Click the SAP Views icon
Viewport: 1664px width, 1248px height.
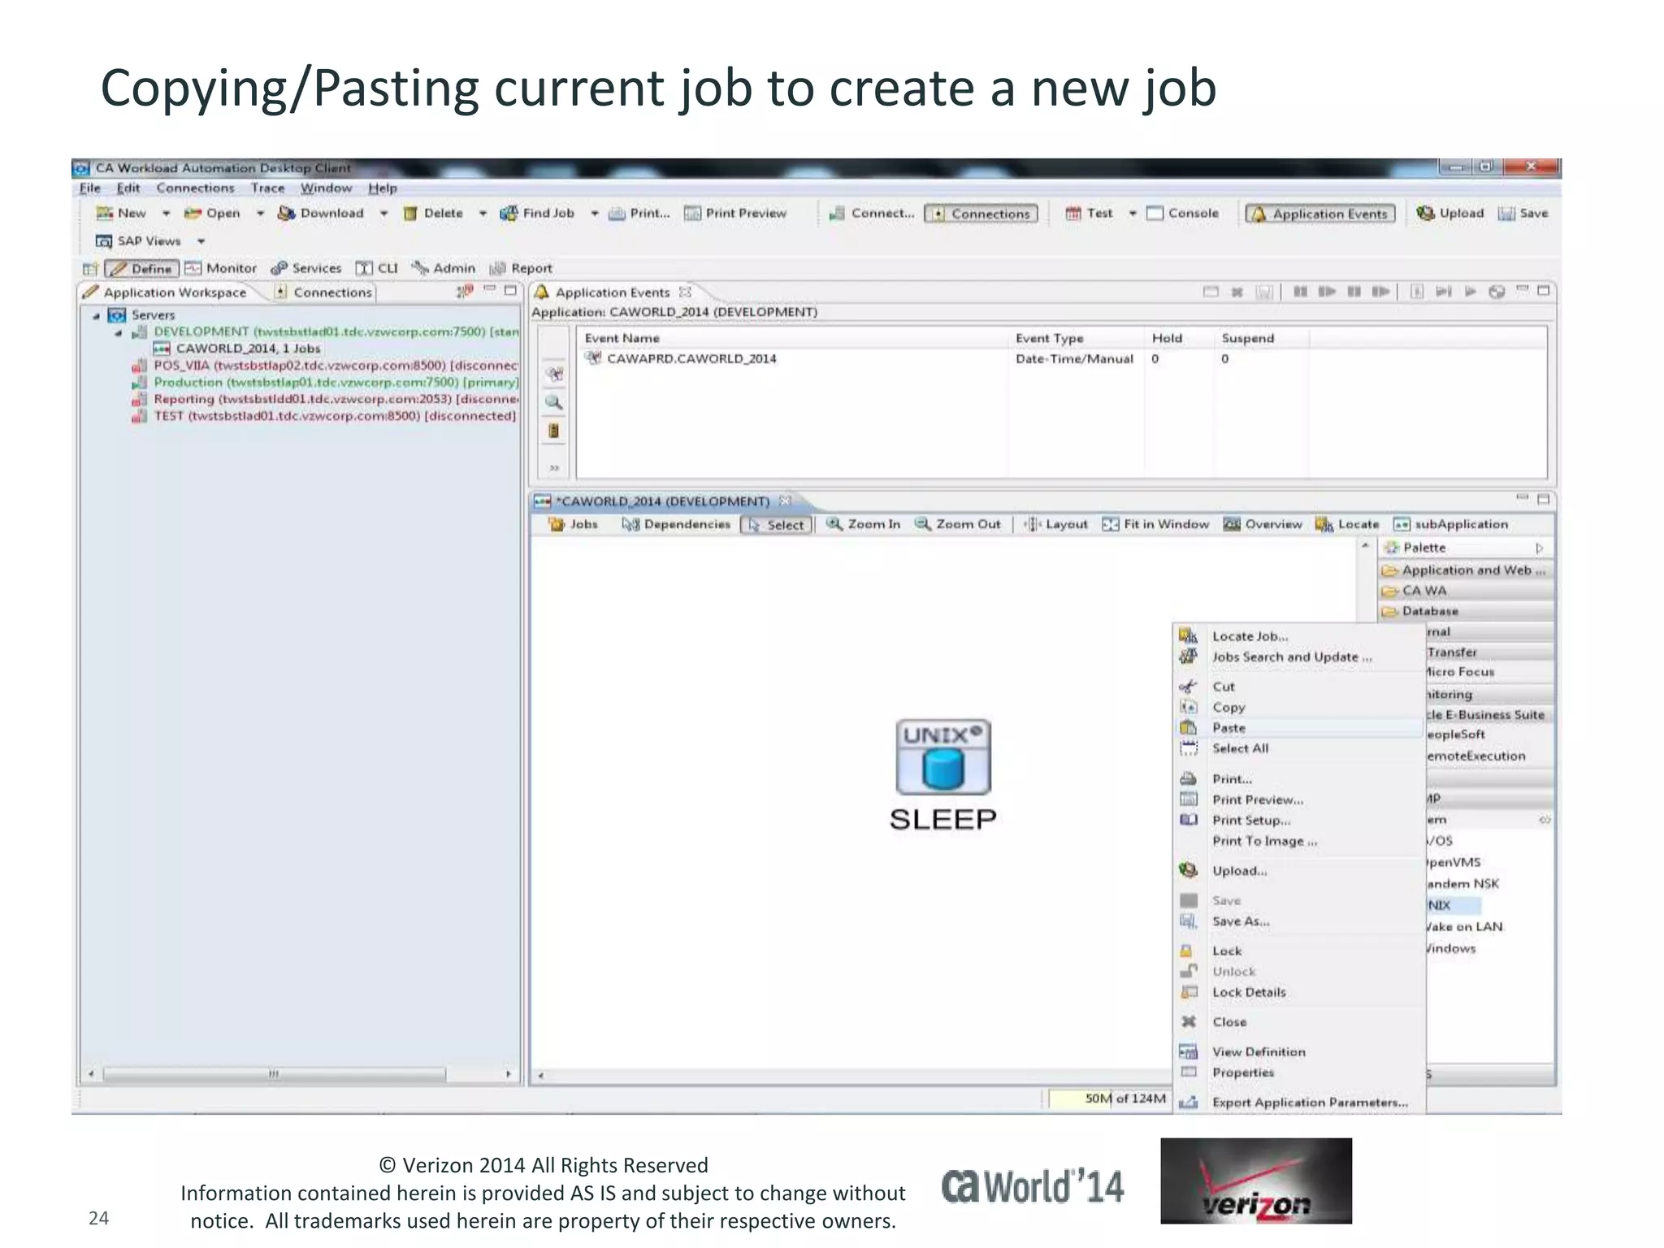(104, 240)
